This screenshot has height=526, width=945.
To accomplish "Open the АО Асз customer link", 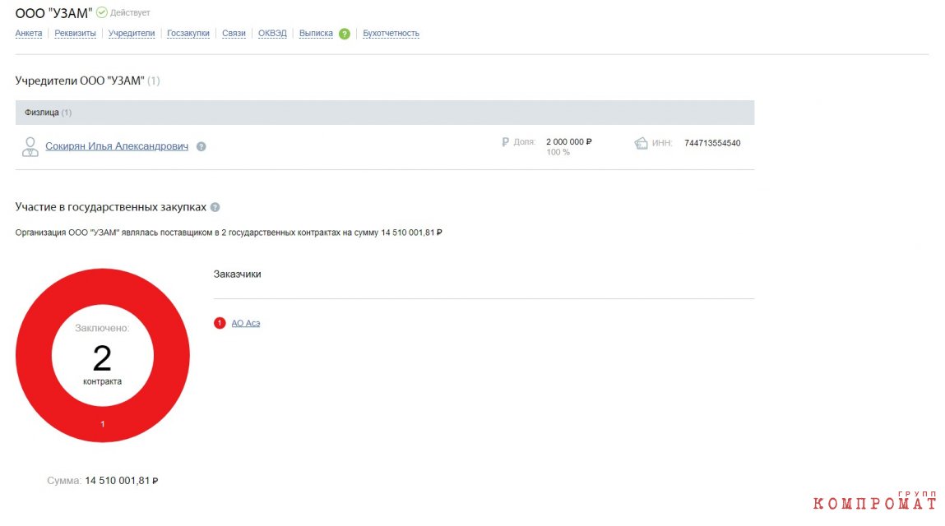I will (246, 323).
